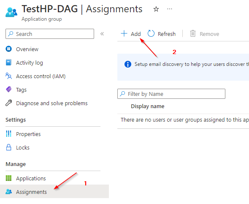Viewport: 249px width, 204px height.
Task: Click the Display name column header
Action: [148, 106]
